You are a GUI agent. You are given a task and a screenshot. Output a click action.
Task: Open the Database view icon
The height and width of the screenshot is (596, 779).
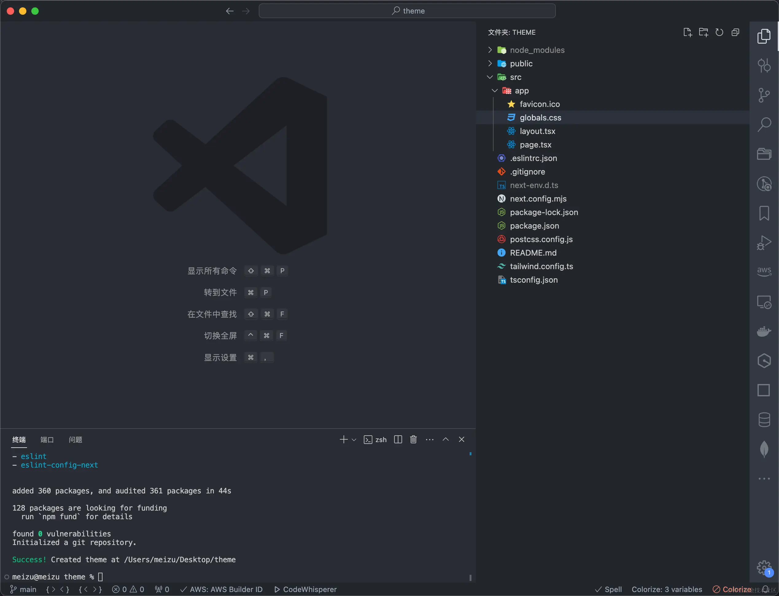point(764,420)
